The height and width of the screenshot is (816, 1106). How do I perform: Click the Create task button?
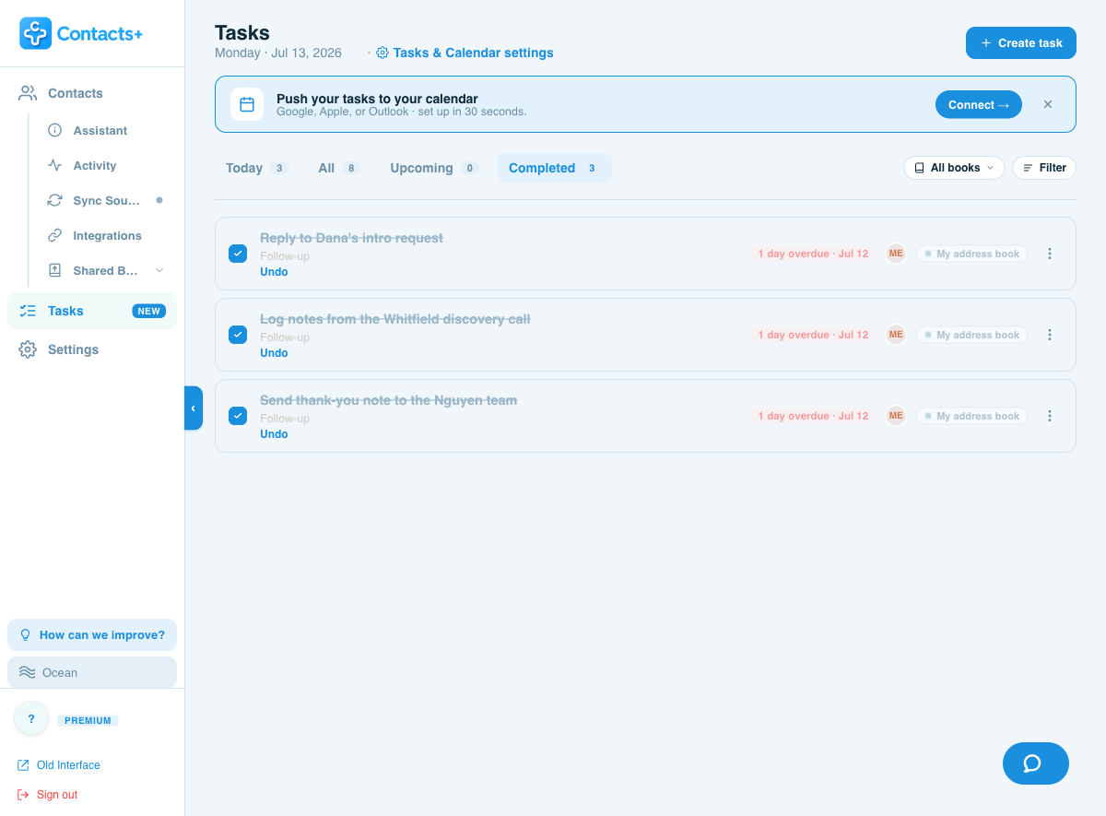[x=1021, y=43]
